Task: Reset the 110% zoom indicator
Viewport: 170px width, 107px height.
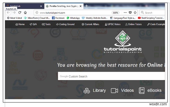Action: click(116, 13)
